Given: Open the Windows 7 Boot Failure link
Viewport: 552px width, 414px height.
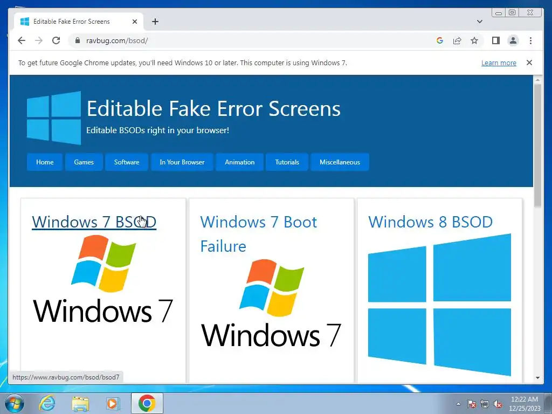Looking at the screenshot, I should (258, 234).
